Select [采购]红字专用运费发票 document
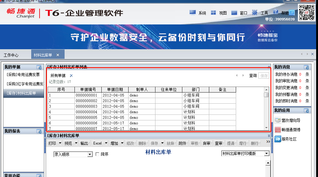318x177 pixels. tap(23, 84)
